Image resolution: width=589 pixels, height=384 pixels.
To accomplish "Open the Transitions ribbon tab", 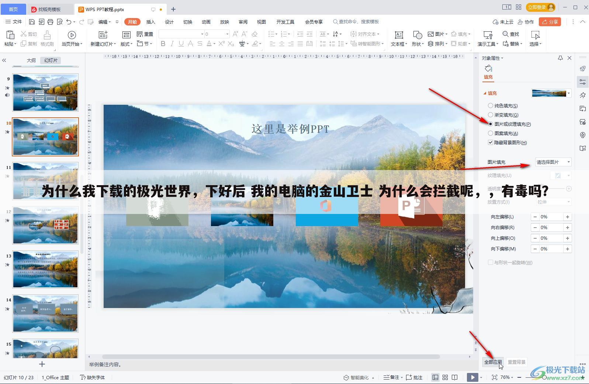I will click(x=188, y=22).
